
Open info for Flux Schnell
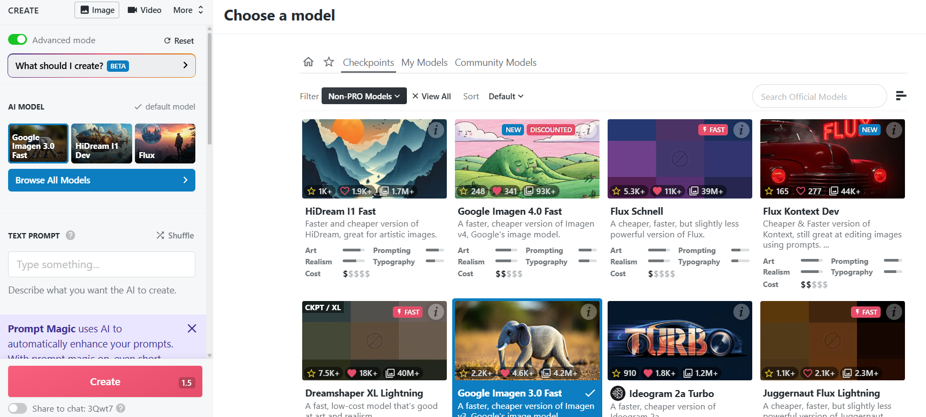pyautogui.click(x=741, y=130)
